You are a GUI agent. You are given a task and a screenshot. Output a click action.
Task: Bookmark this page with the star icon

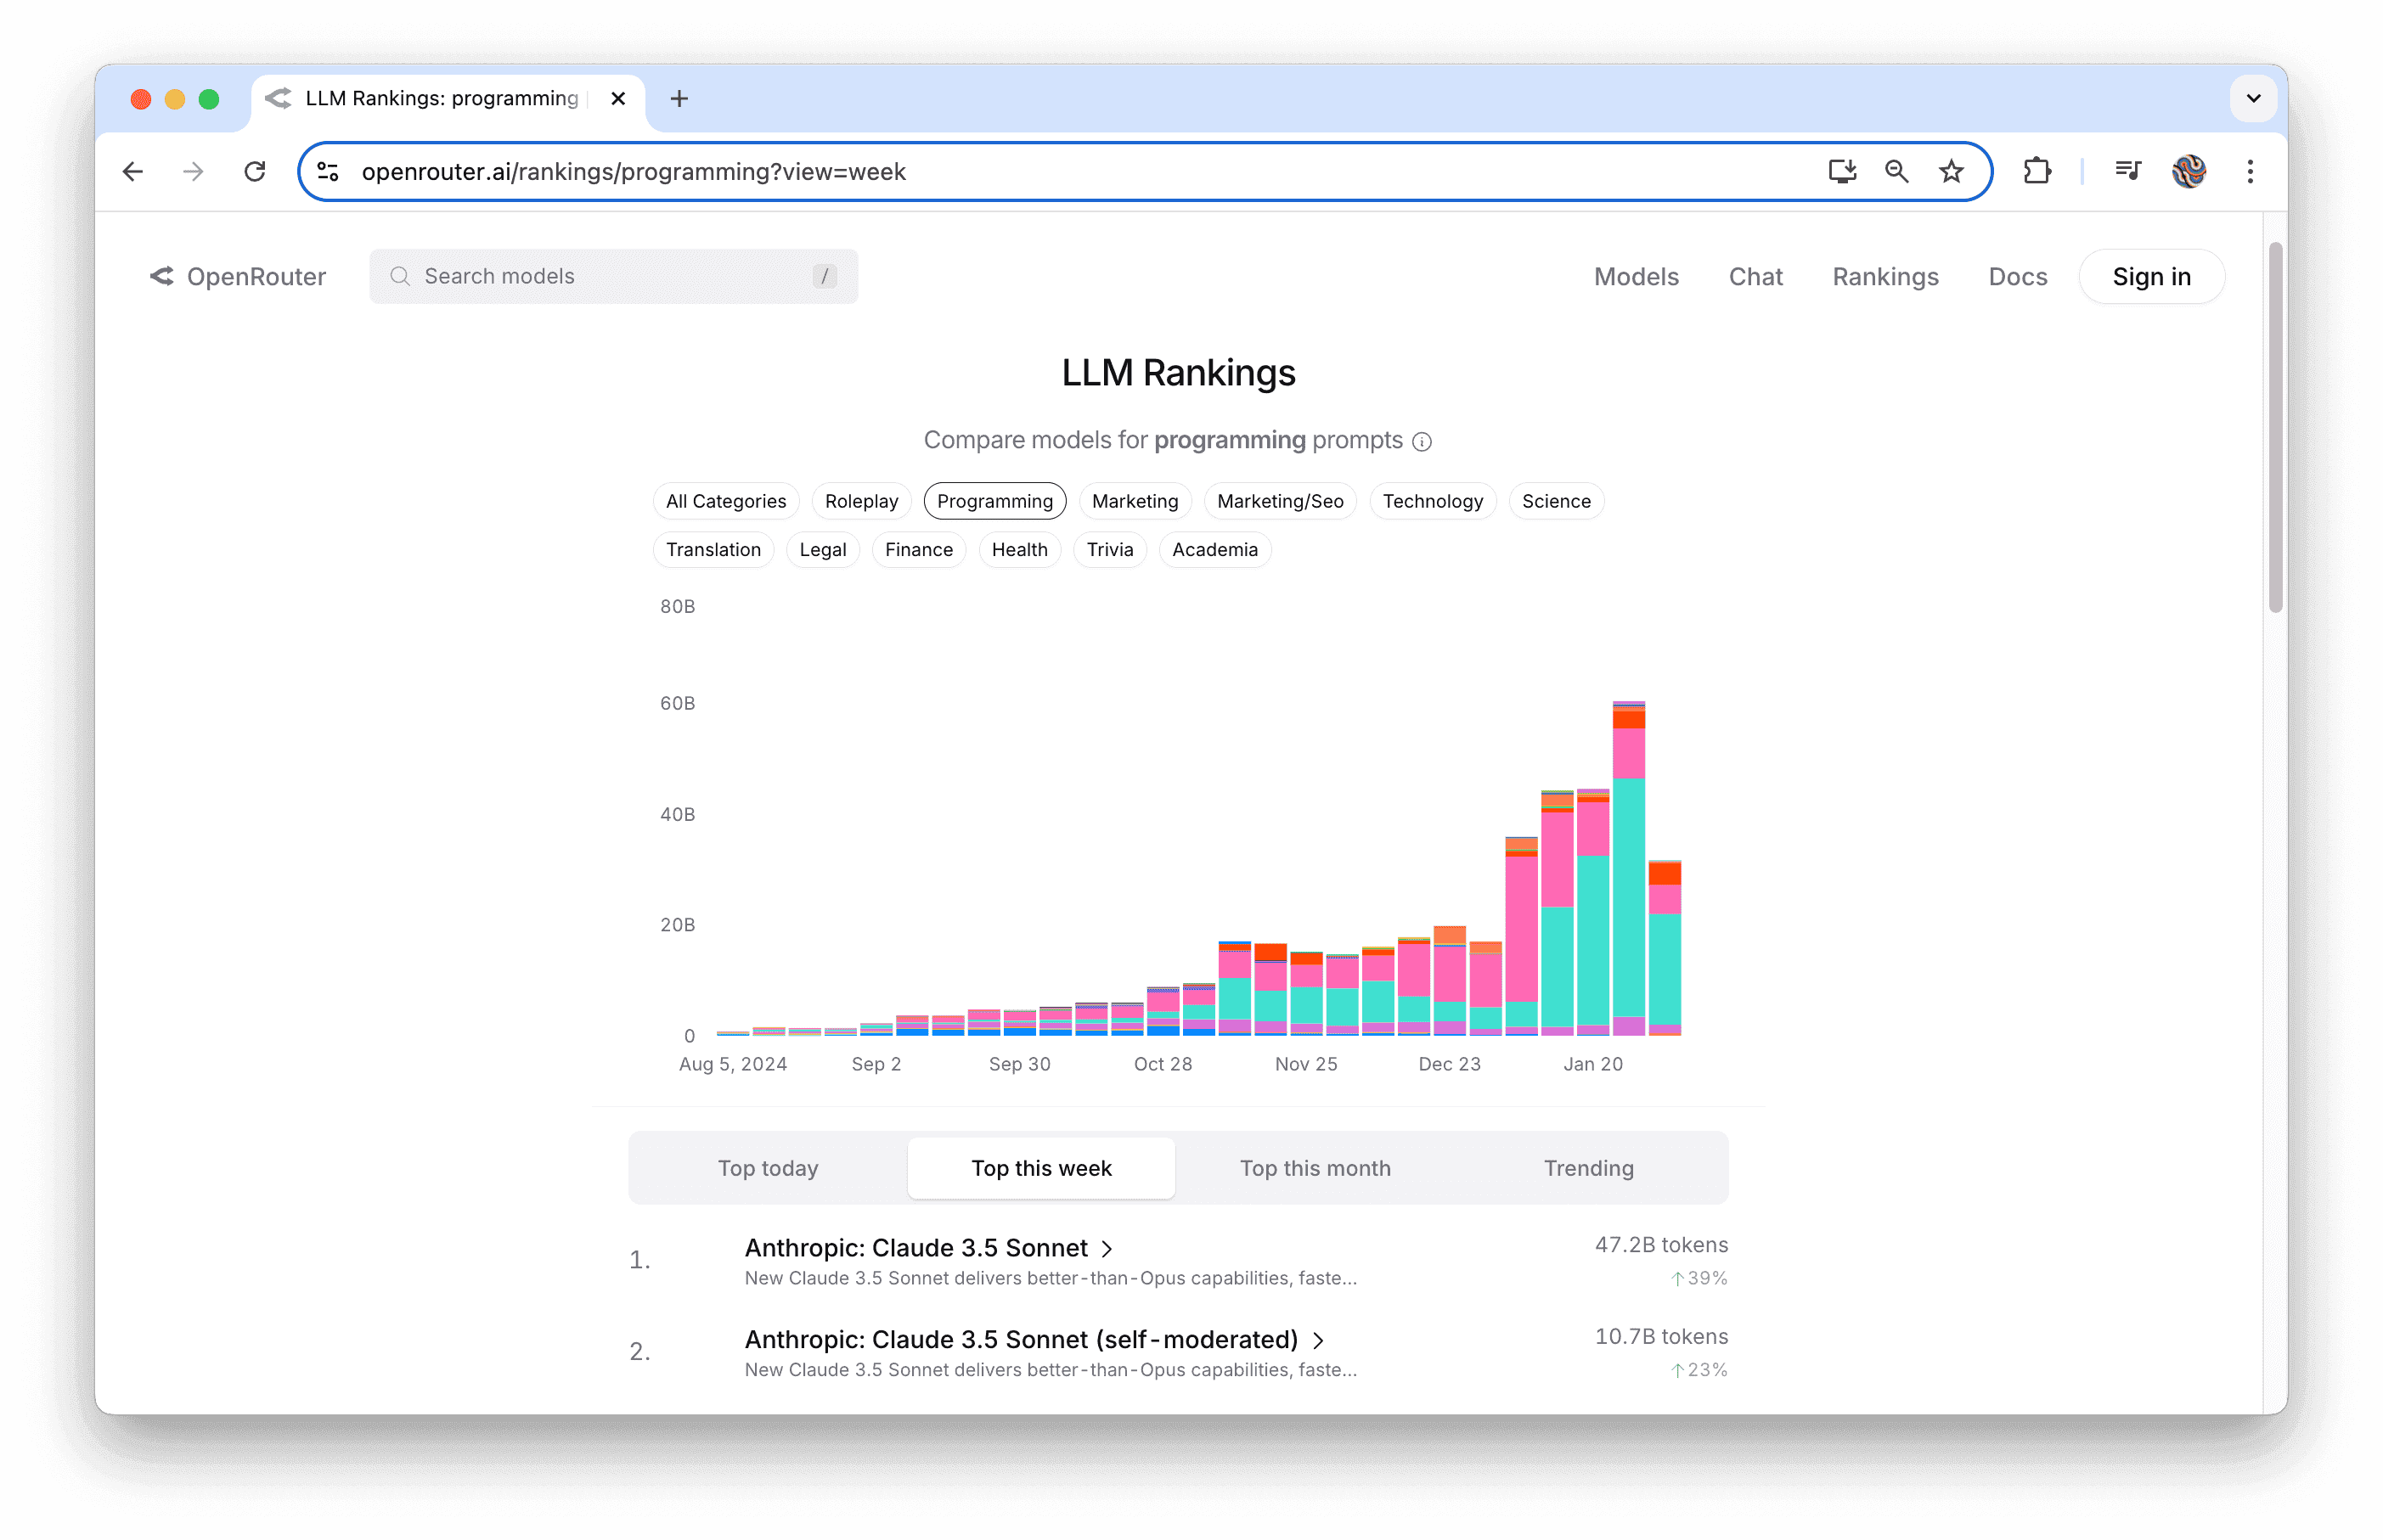tap(1951, 172)
